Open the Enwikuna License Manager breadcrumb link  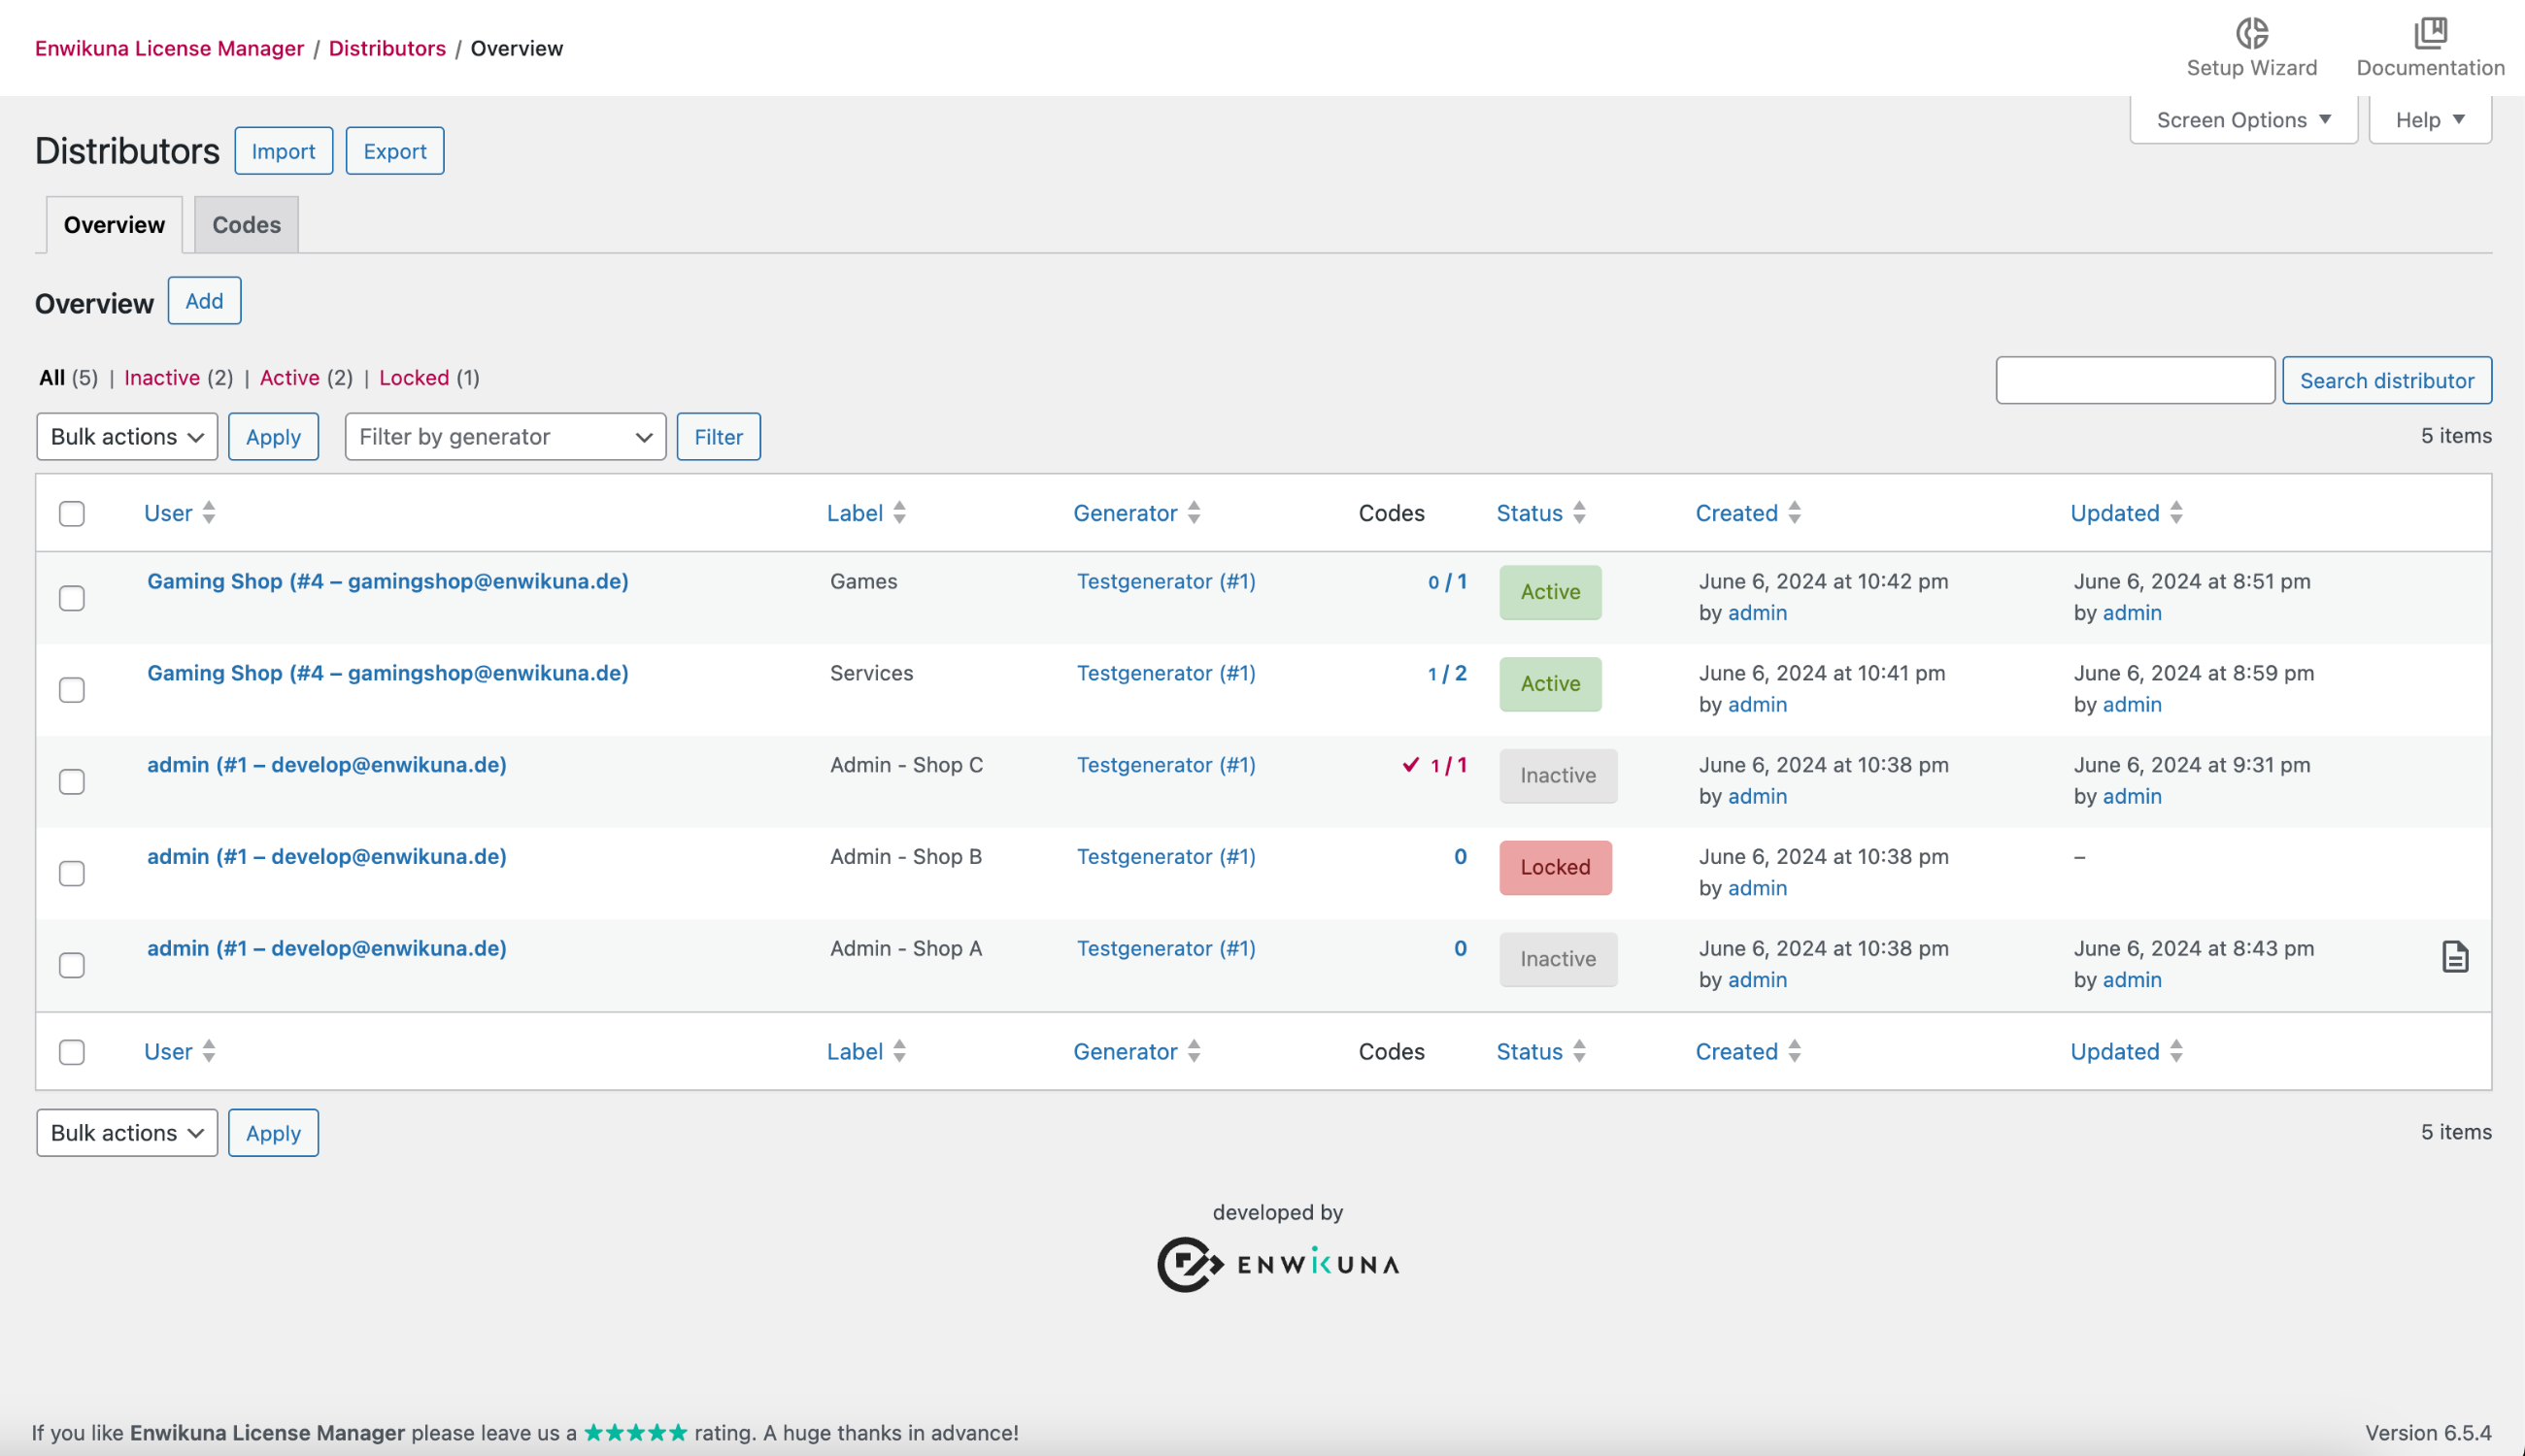(x=169, y=48)
